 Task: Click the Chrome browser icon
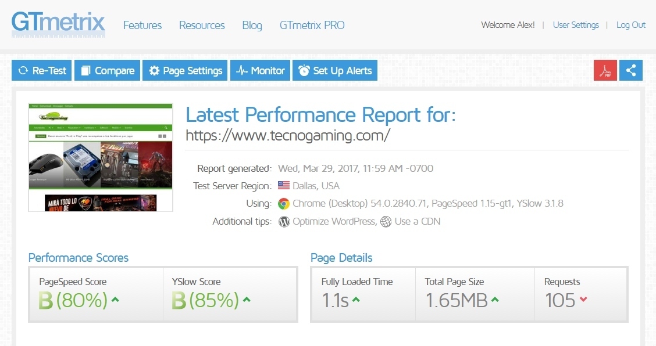point(284,204)
